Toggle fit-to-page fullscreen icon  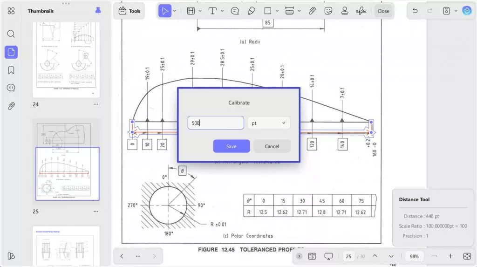click(x=467, y=256)
